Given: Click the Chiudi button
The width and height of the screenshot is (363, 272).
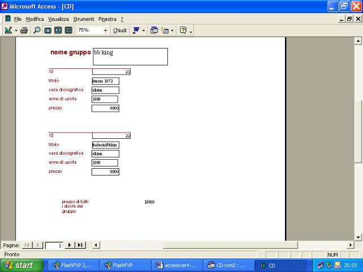Looking at the screenshot, I should [119, 30].
